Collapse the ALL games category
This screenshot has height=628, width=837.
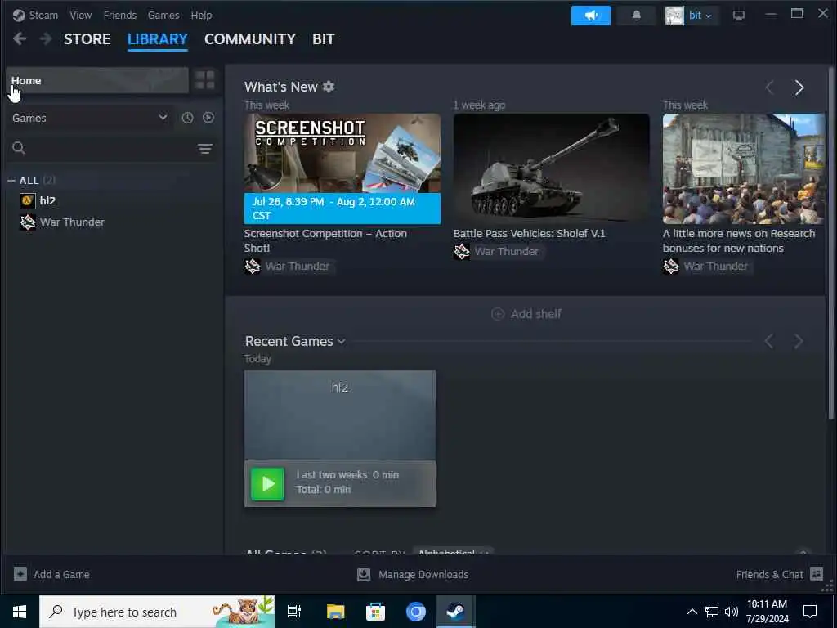click(11, 181)
